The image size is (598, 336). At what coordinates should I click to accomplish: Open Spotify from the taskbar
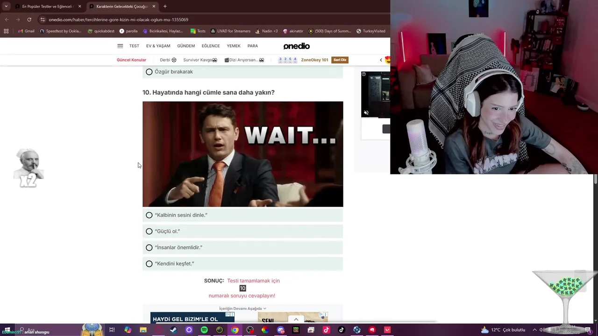(204, 330)
